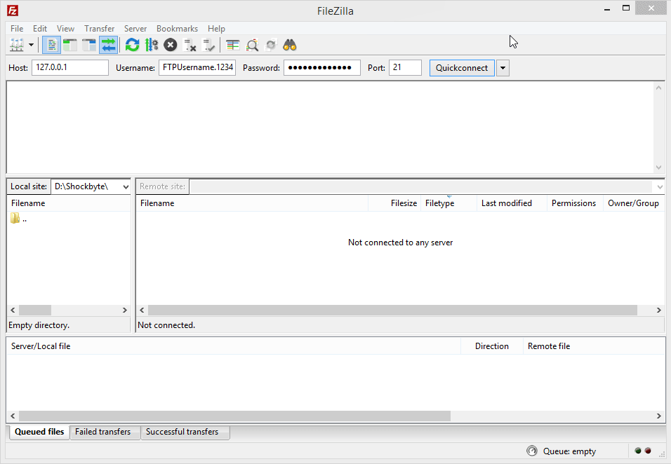671x464 pixels.
Task: Toggle message log display
Action: tap(51, 45)
